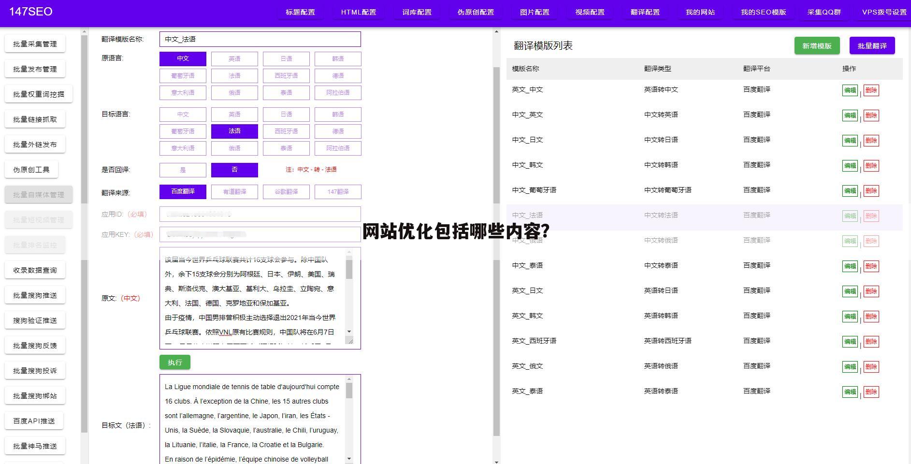Open the HTML配置 tab
Screen dimensions: 911x464
tap(358, 12)
